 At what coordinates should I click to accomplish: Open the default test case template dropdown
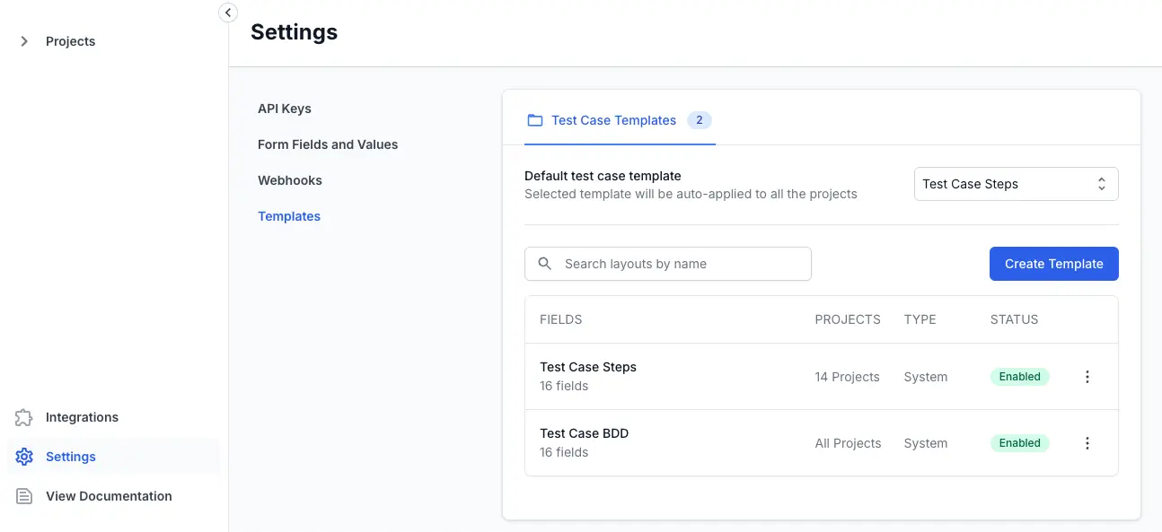pos(1006,184)
